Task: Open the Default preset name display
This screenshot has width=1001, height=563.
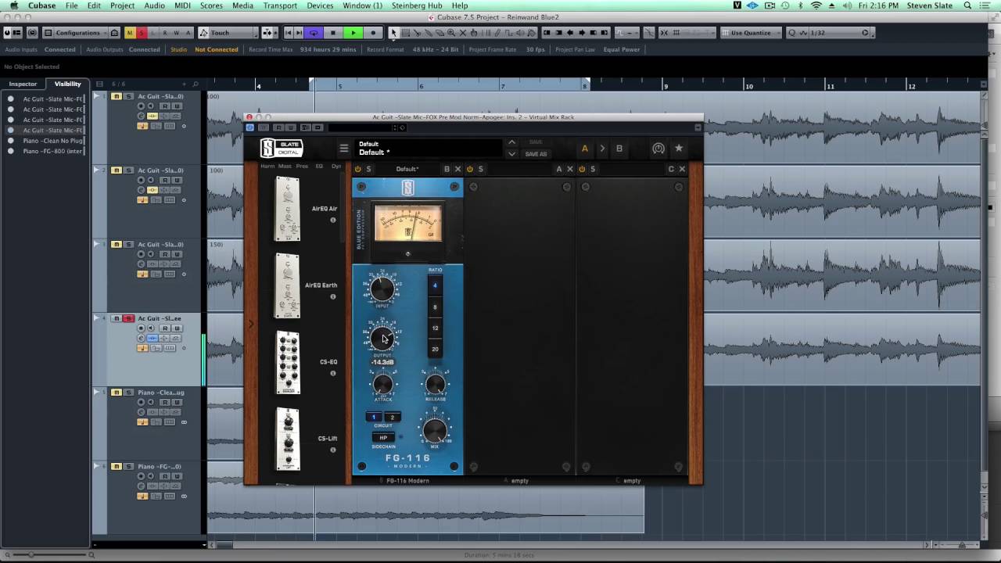Action: pos(429,149)
